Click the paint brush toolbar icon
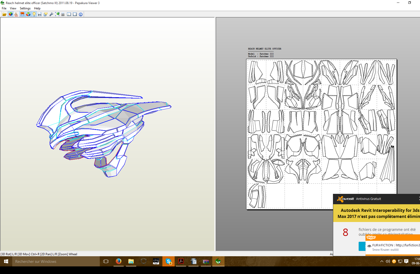 [16, 14]
